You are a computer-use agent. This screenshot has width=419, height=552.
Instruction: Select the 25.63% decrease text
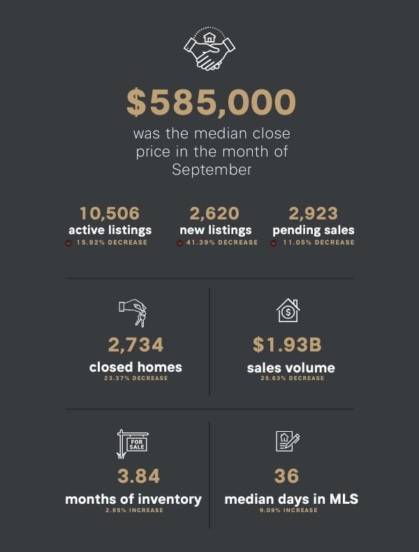[x=293, y=379]
